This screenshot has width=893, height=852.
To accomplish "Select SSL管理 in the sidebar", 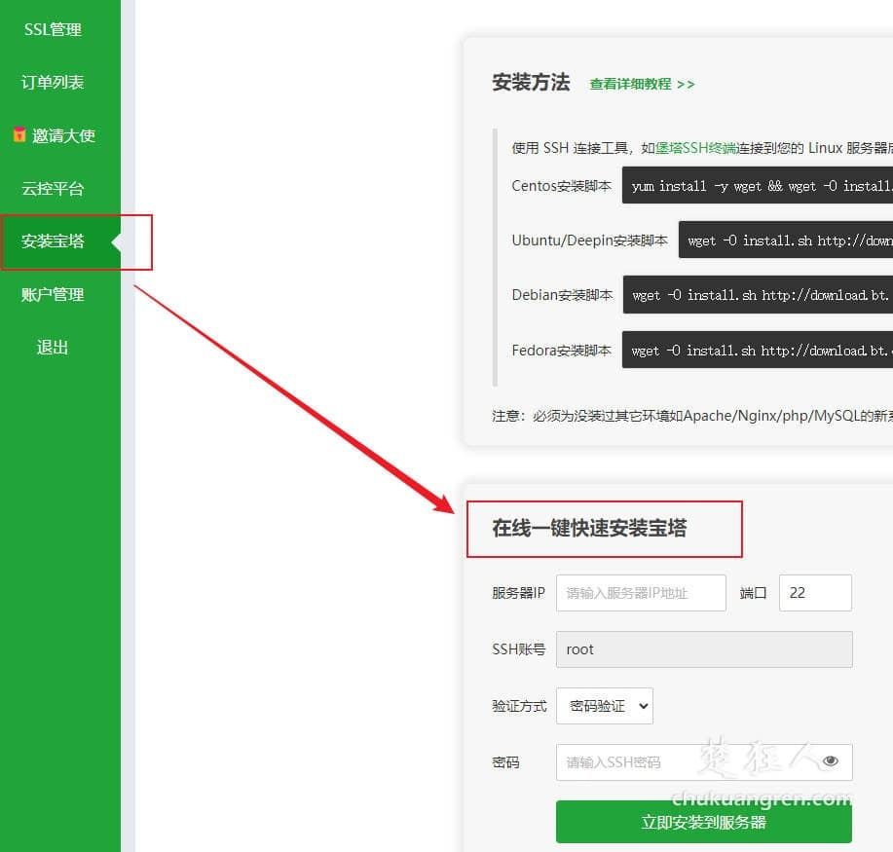I will coord(52,29).
